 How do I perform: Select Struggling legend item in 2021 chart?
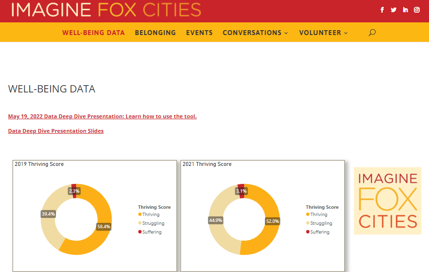pos(319,223)
